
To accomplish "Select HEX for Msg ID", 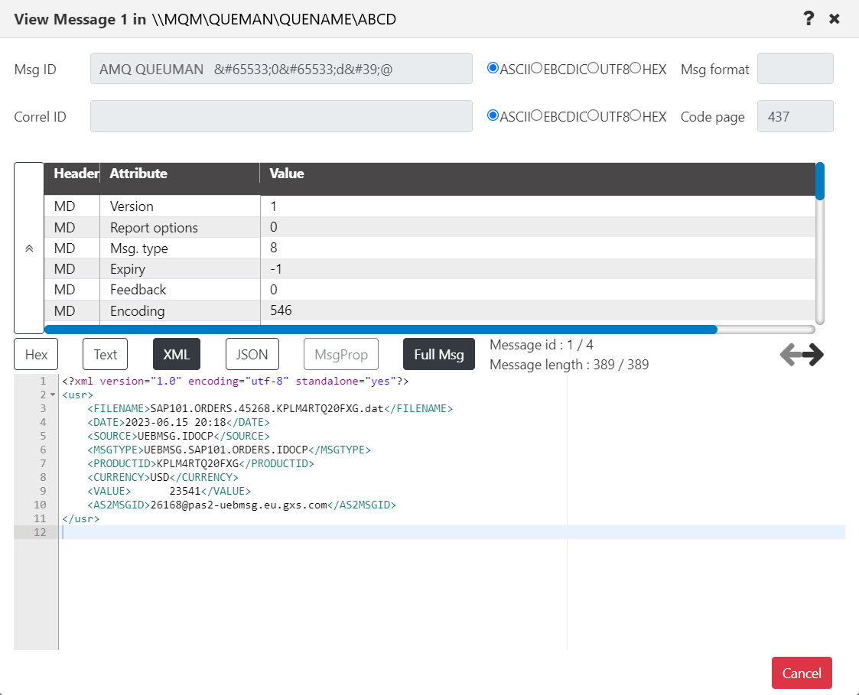I will pos(635,68).
